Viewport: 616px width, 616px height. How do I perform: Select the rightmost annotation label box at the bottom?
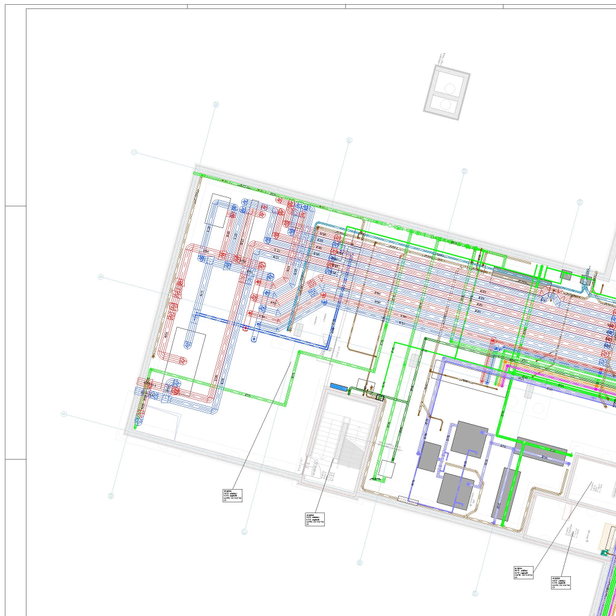561,582
